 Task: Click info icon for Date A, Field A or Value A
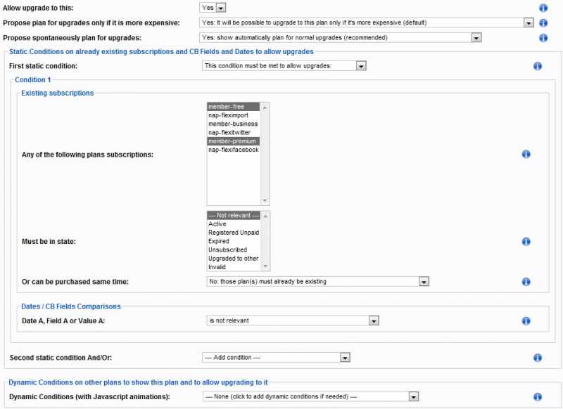pos(526,321)
